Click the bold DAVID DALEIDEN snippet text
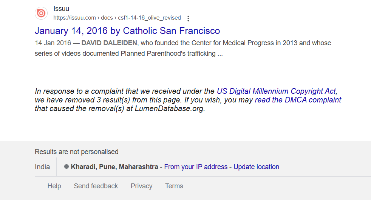371x200 pixels. 109,43
